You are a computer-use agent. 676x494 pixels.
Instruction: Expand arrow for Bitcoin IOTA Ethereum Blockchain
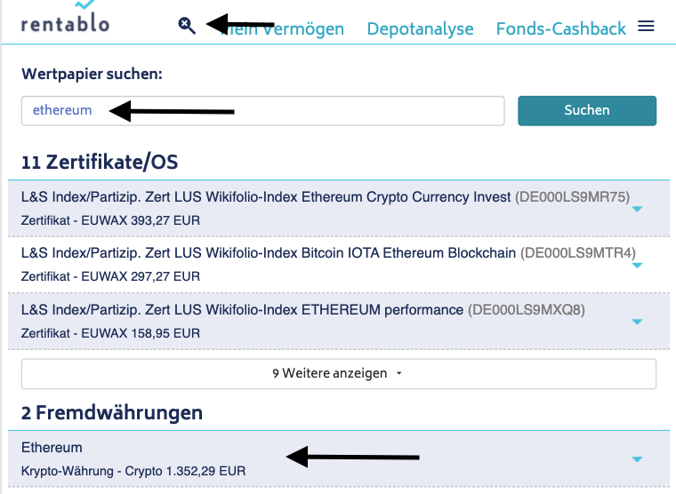[x=636, y=266]
